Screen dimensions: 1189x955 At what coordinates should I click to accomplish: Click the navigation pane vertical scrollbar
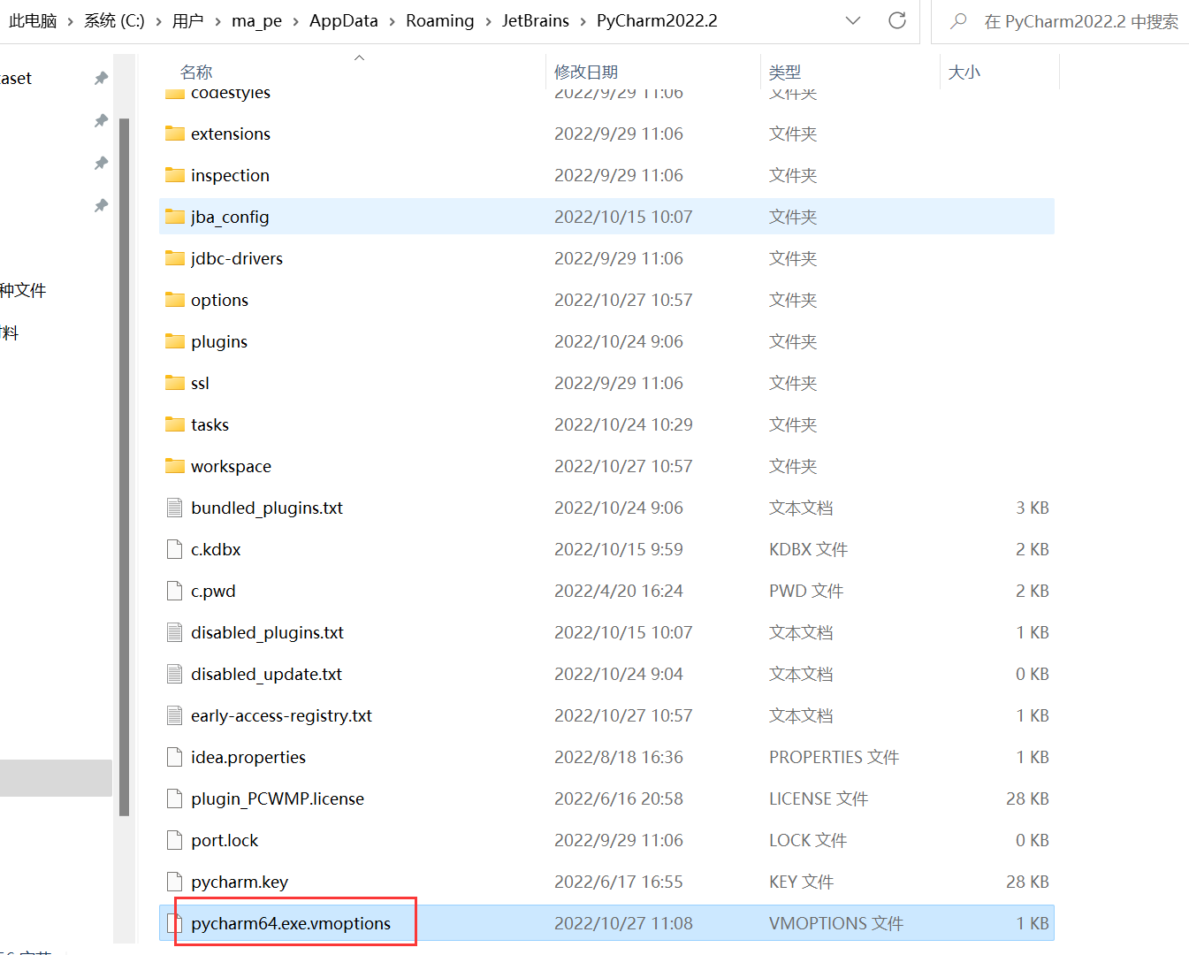tap(125, 466)
